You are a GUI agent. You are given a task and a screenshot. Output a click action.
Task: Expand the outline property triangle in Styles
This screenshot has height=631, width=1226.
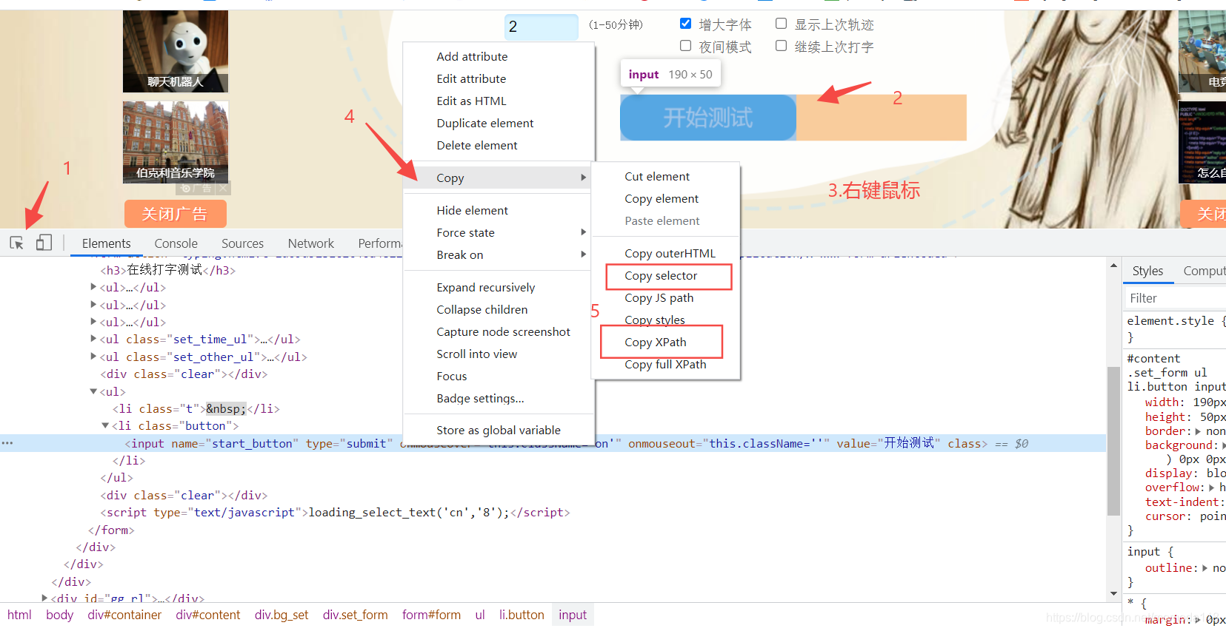click(1205, 568)
